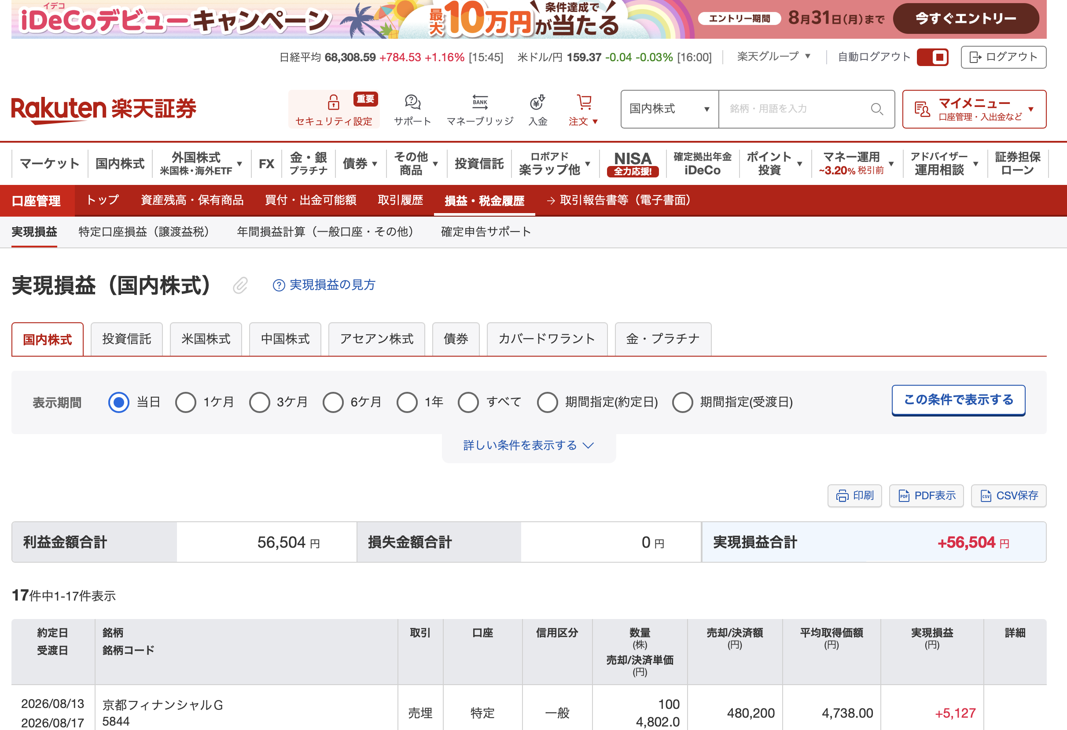Screen dimensions: 1067x730
Task: Open the その他商品 dropdown
Action: coord(416,163)
